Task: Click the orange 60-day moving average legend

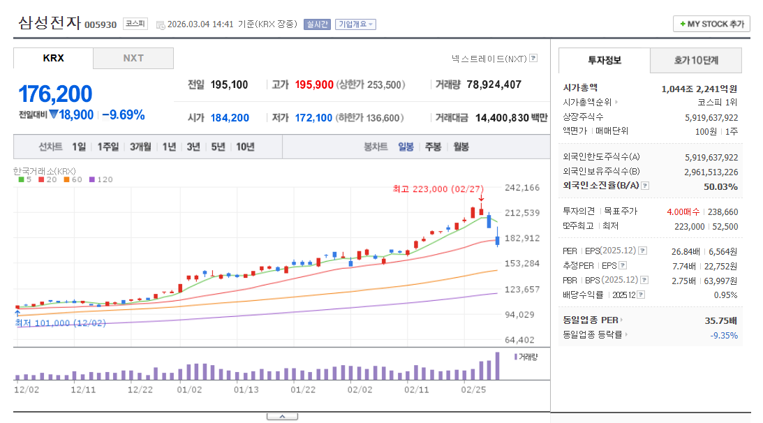Action: [x=73, y=179]
